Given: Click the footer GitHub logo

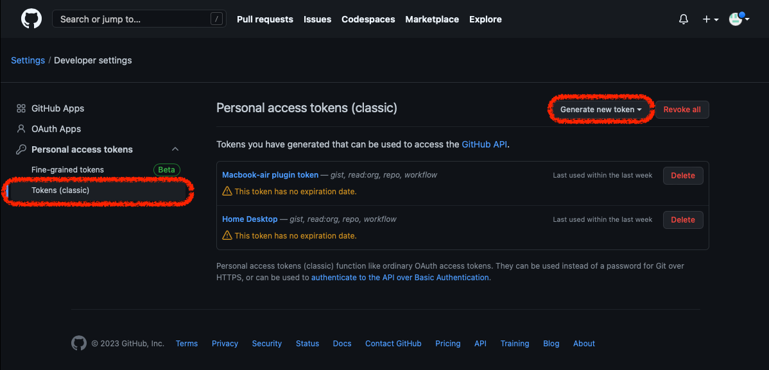Looking at the screenshot, I should click(x=79, y=343).
